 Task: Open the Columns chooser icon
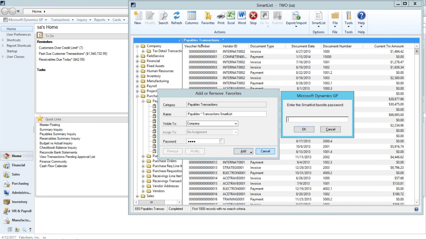pyautogui.click(x=192, y=16)
